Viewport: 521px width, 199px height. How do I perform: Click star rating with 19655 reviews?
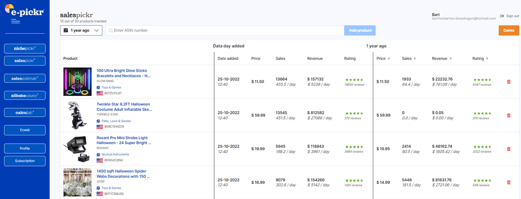(354, 80)
